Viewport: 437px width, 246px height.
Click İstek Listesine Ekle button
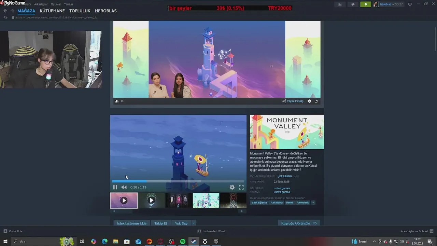coord(132,223)
